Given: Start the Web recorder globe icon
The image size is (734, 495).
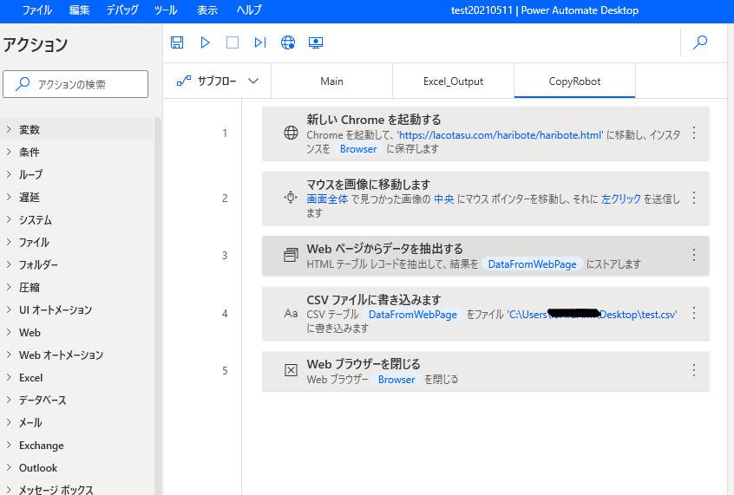Looking at the screenshot, I should click(x=288, y=42).
